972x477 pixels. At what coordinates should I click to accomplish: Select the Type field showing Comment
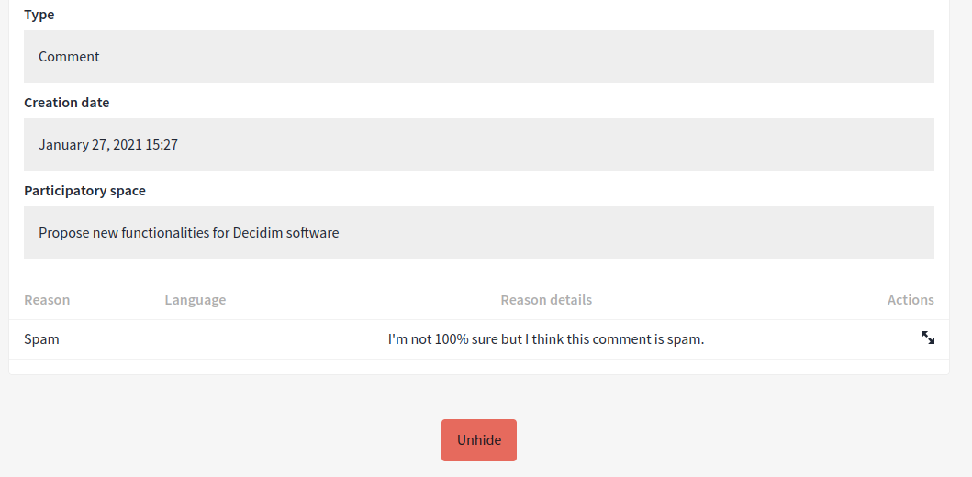point(478,56)
